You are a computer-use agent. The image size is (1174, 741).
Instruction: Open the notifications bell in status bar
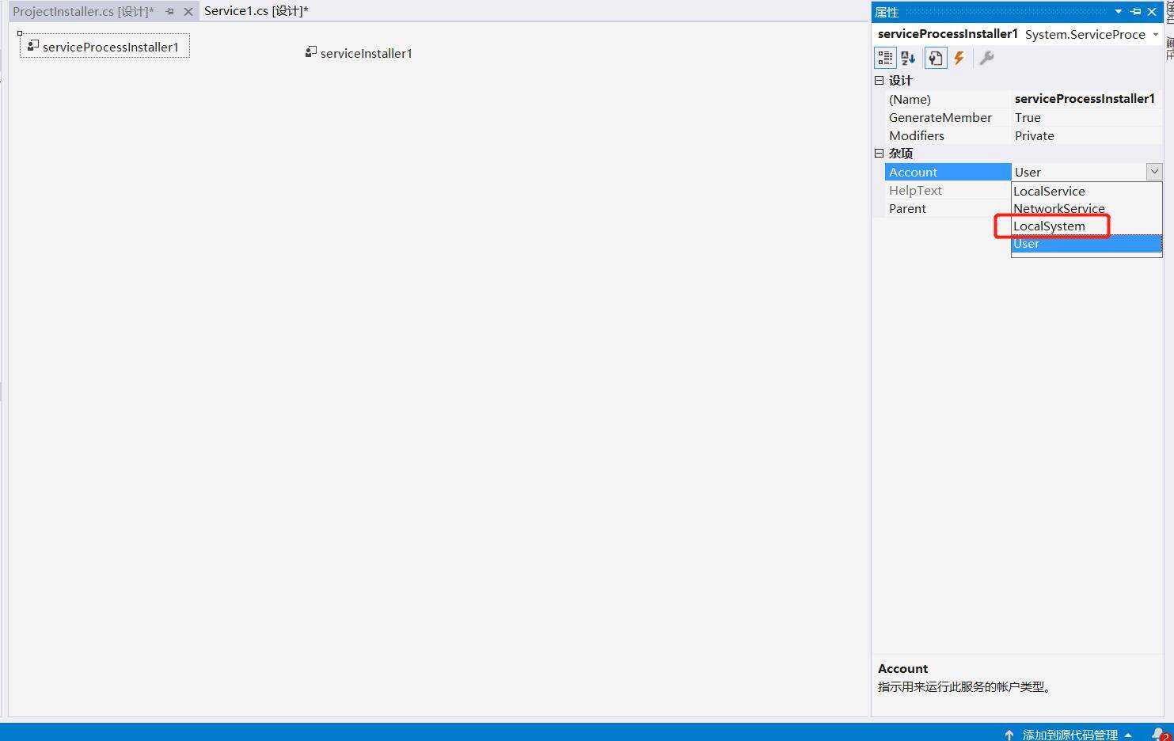click(x=1159, y=734)
